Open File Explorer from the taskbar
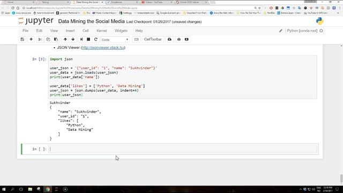Viewport: 343px width, 193px height. pyautogui.click(x=30, y=189)
